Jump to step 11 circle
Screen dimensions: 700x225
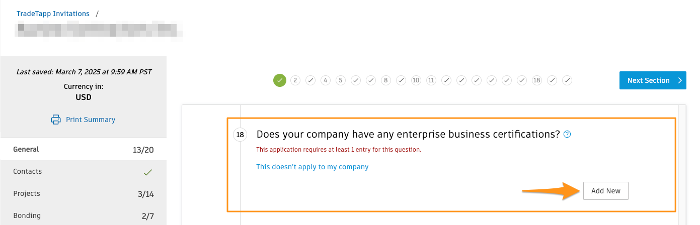pos(431,80)
